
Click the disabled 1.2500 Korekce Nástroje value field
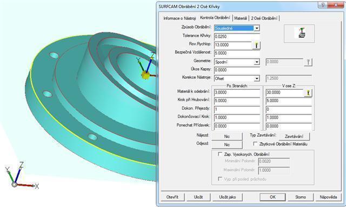coord(289,78)
